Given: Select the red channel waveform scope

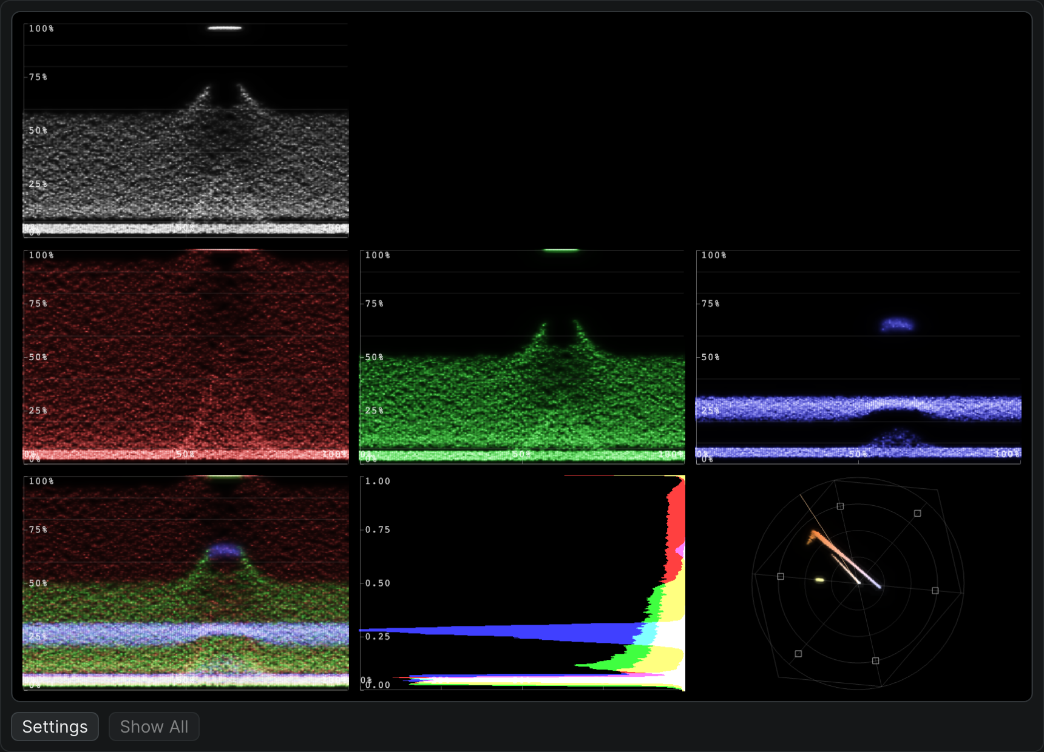Looking at the screenshot, I should pyautogui.click(x=186, y=357).
